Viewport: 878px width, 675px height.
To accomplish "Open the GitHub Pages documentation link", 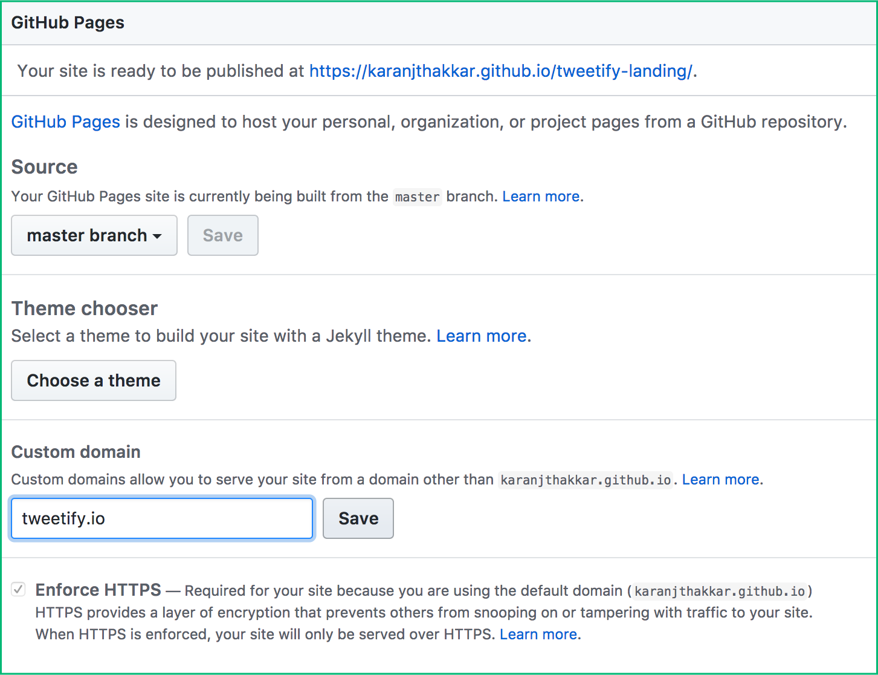I will click(66, 122).
